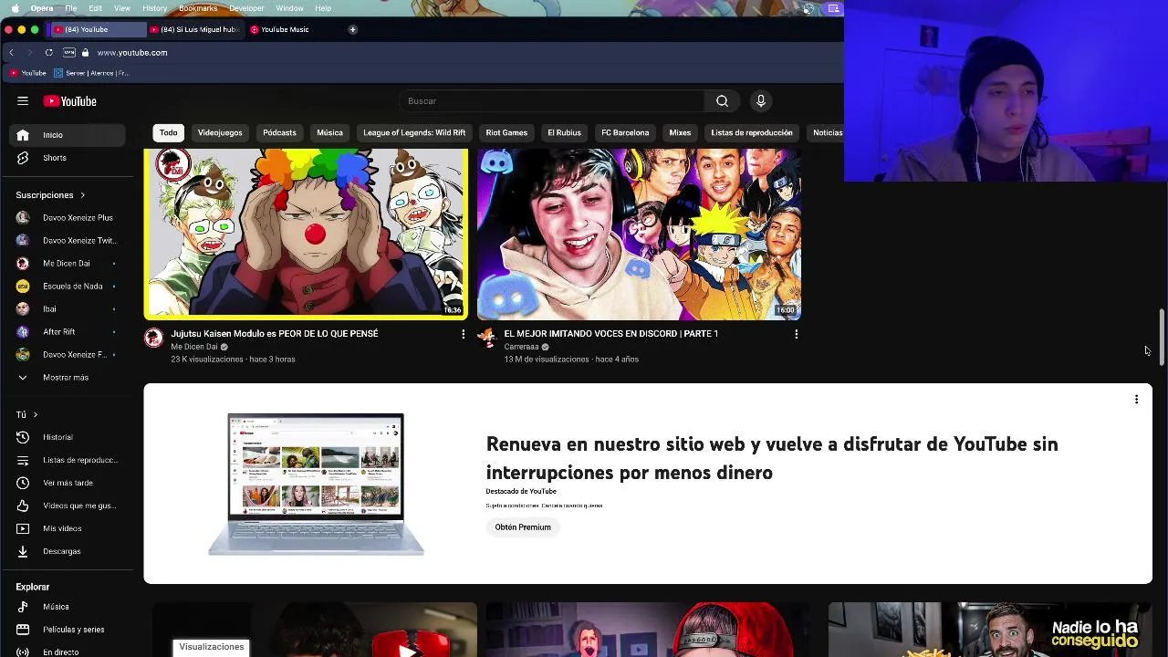Switch to the YouTube Music browser tab
This screenshot has width=1168, height=657.
pos(285,29)
